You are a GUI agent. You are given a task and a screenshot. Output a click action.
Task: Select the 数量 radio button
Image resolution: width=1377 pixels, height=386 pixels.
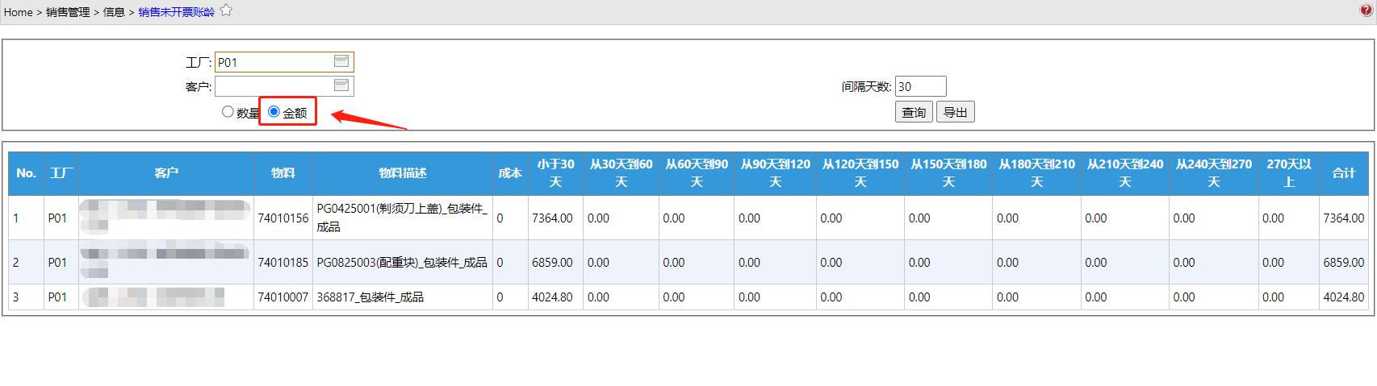coord(228,112)
